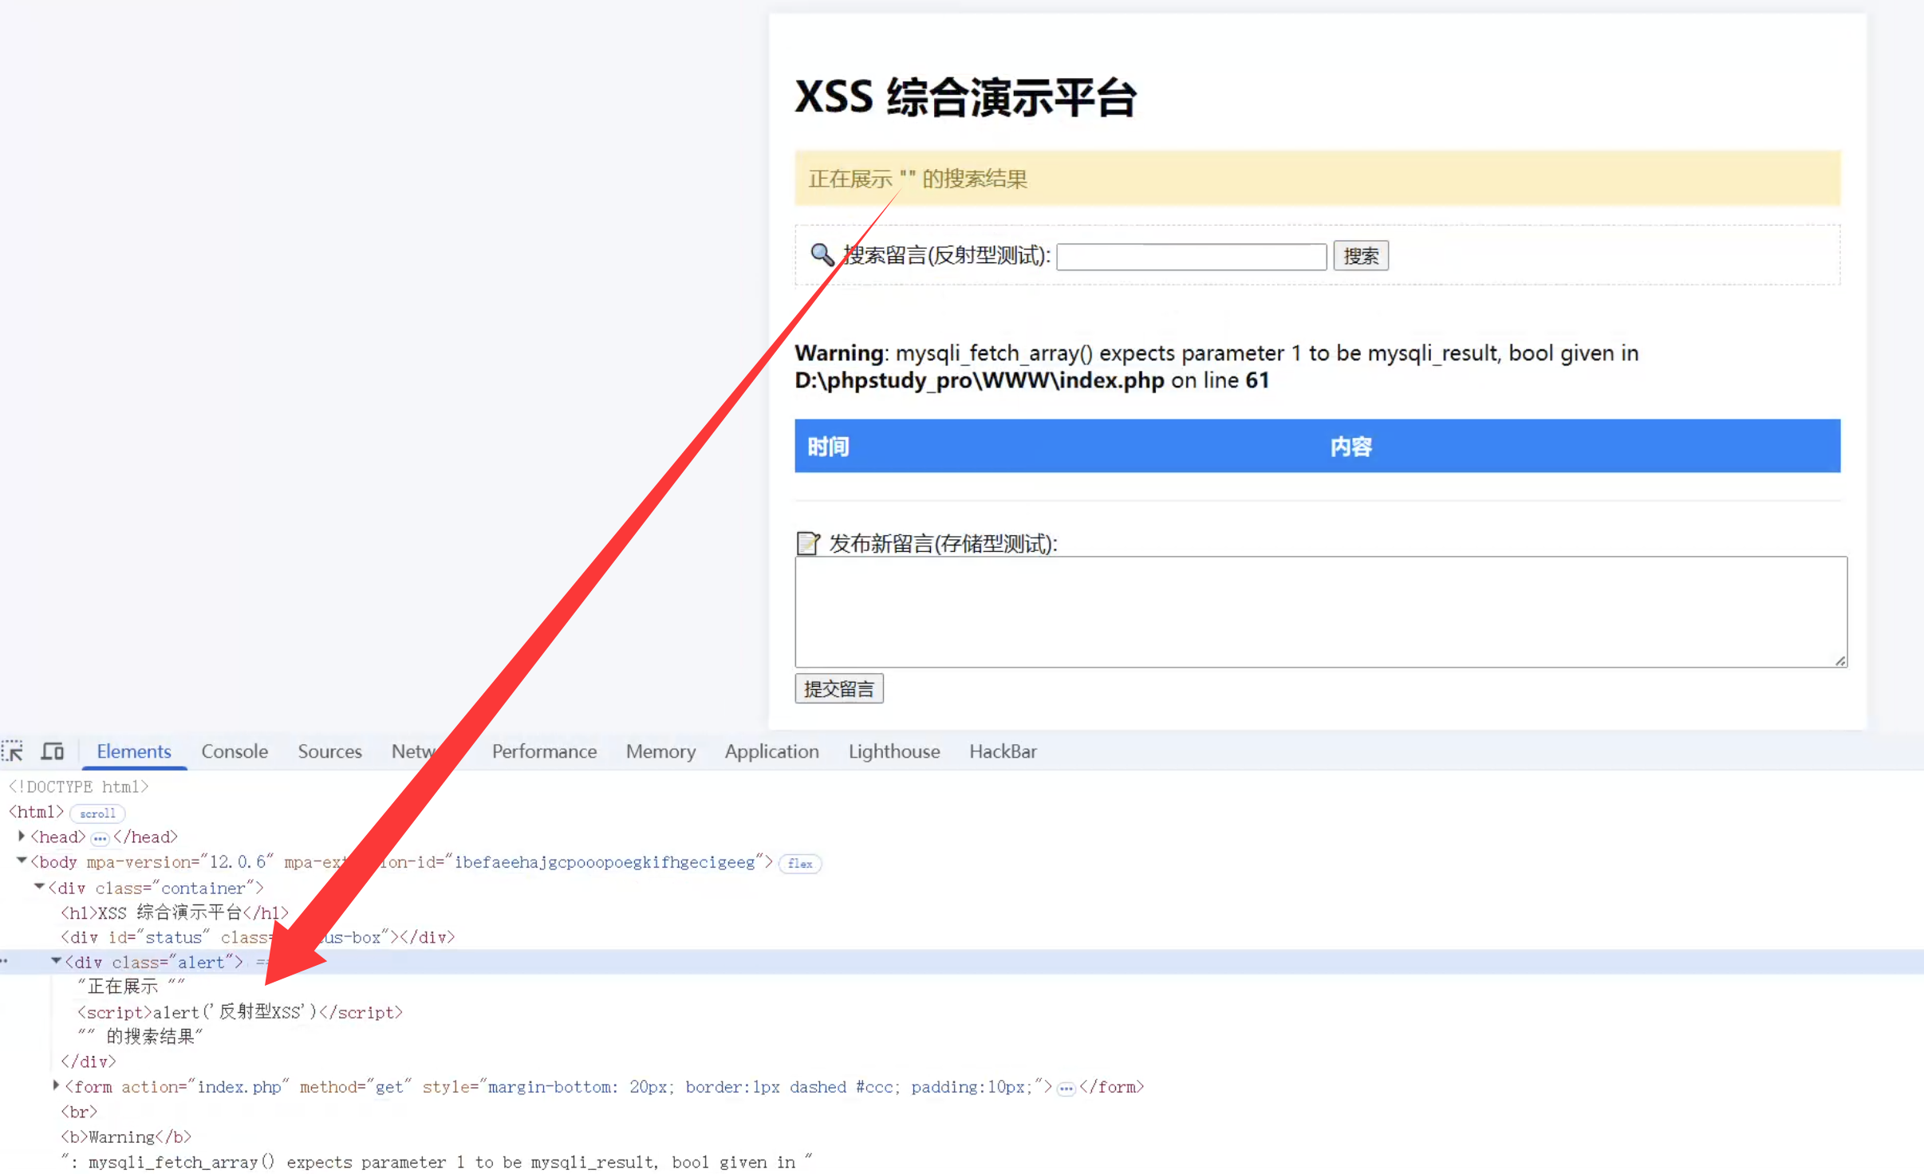The image size is (1924, 1174).
Task: Select the closing </div> tag of alert
Action: (88, 1062)
